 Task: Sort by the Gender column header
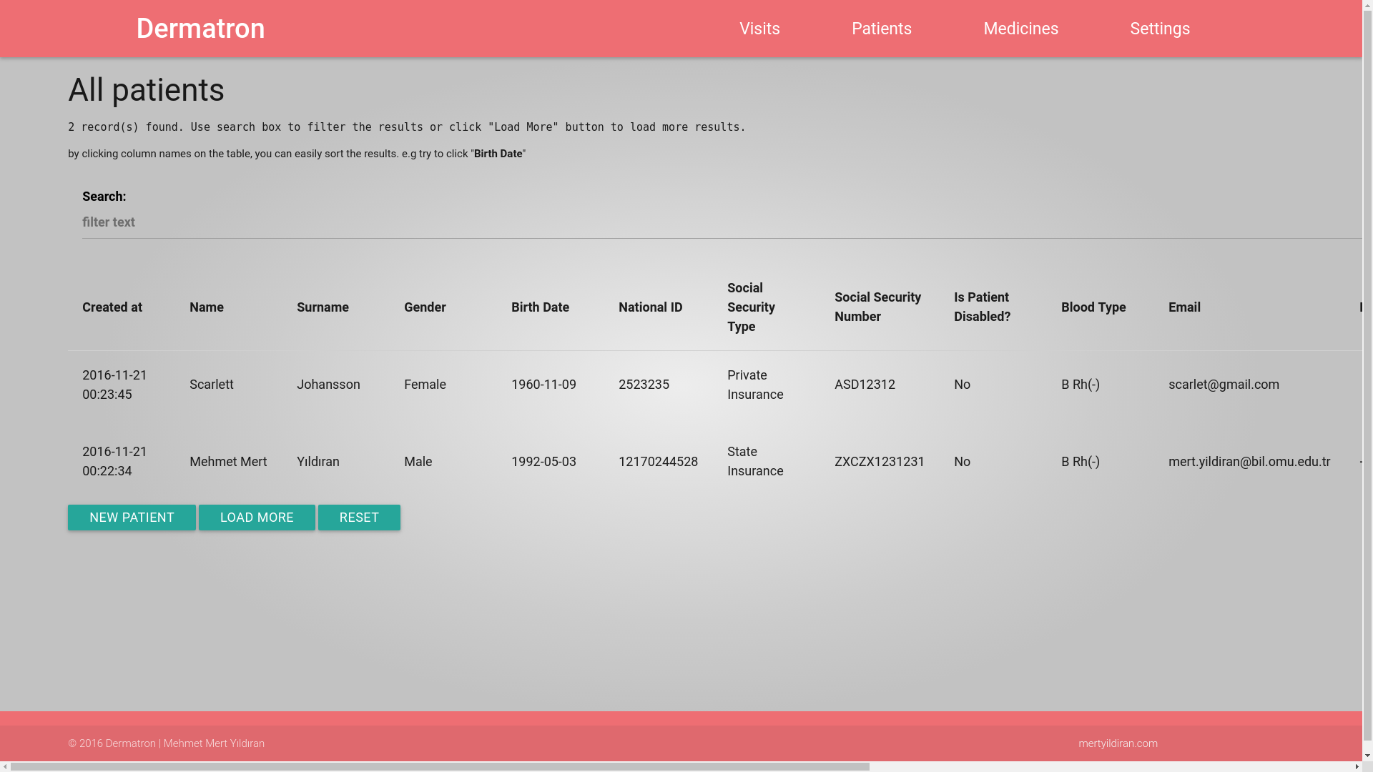pos(425,307)
